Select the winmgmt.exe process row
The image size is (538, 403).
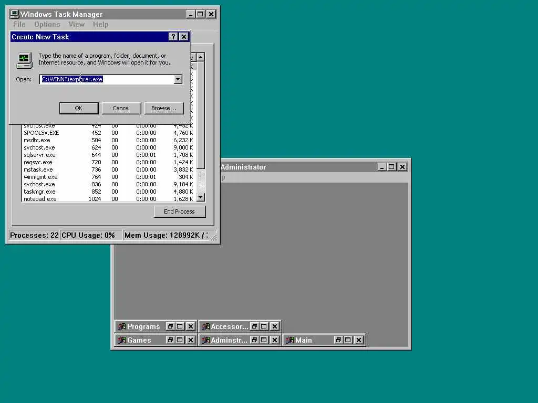pyautogui.click(x=108, y=177)
